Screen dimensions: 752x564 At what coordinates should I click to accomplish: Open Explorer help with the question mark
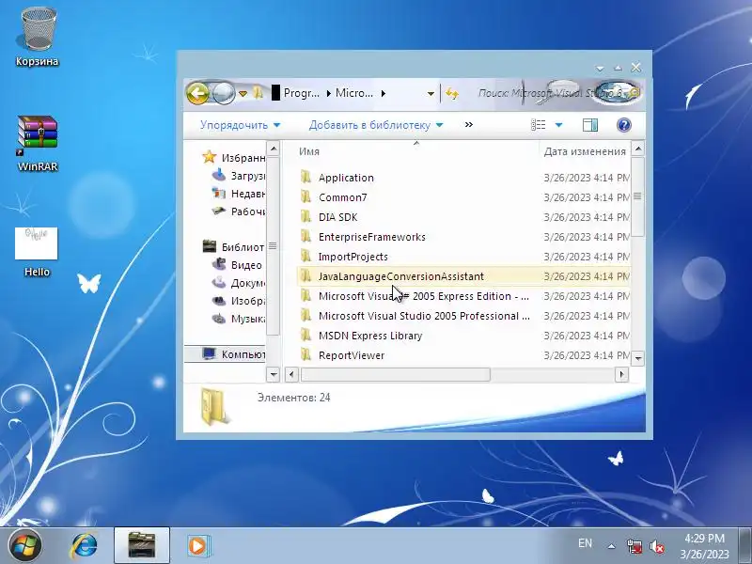(x=623, y=125)
